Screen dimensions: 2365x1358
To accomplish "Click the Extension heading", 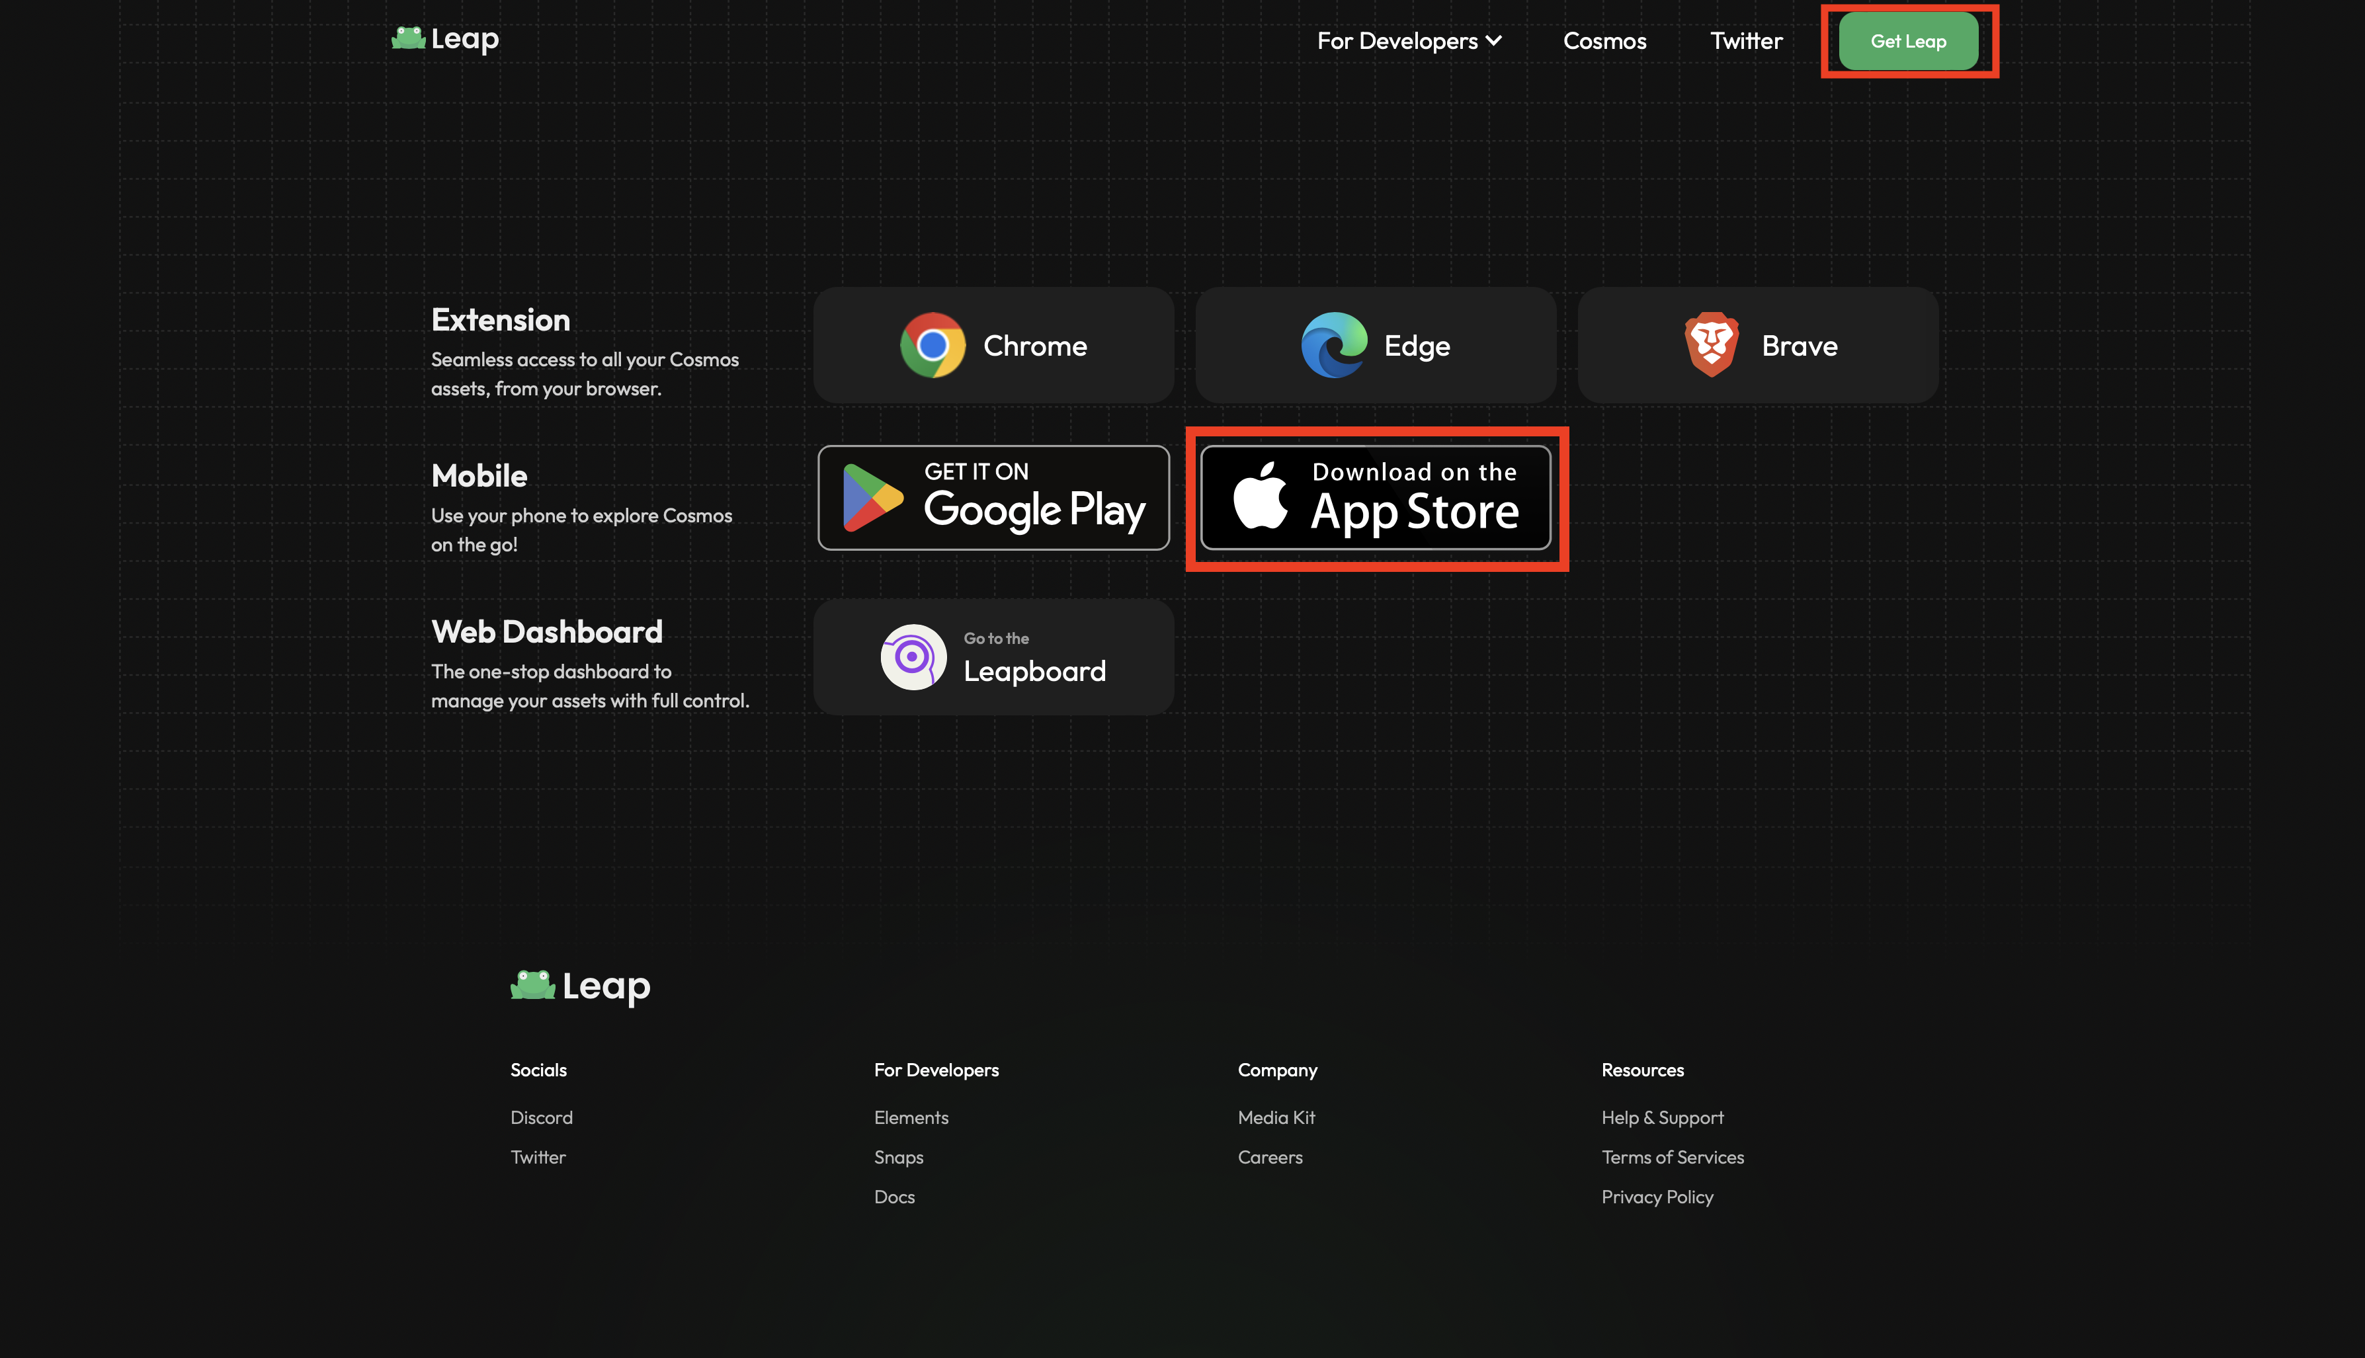I will pos(501,320).
